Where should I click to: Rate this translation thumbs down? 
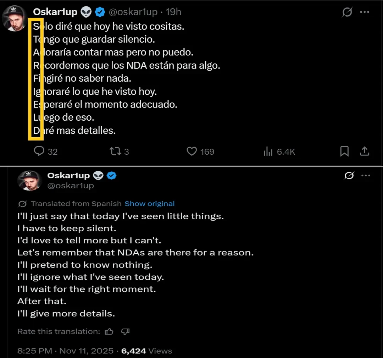tap(125, 331)
